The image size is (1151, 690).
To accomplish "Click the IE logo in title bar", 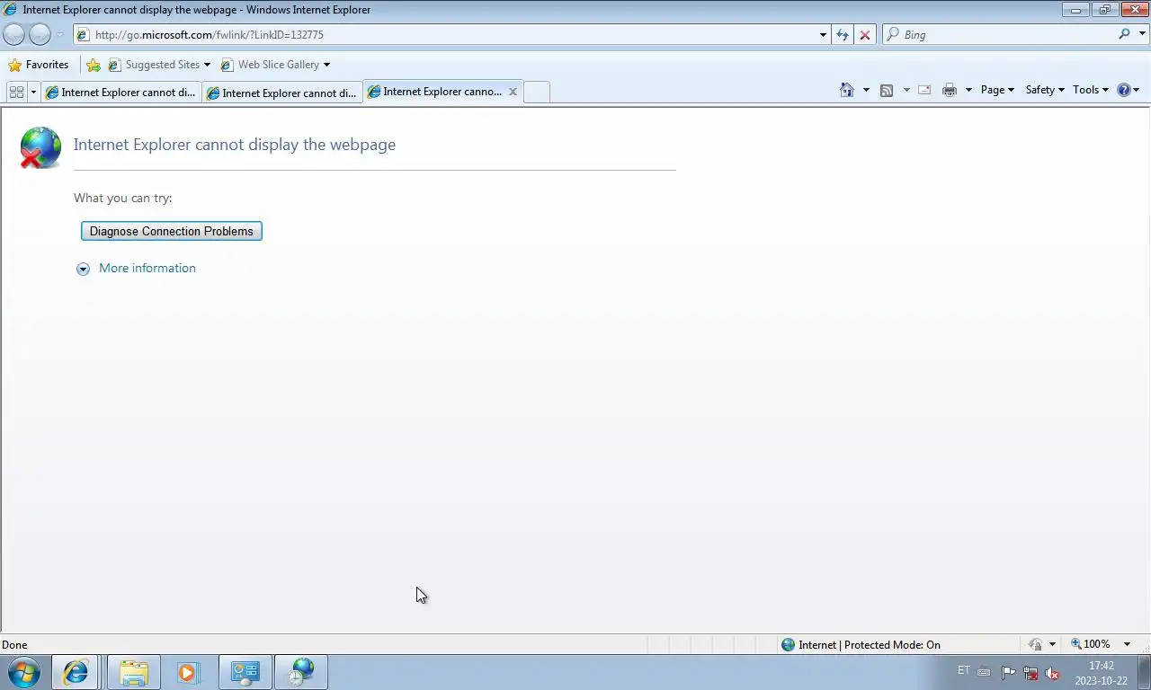I will point(11,10).
